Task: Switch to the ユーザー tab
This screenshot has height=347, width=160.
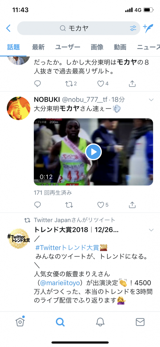Action: click(67, 47)
